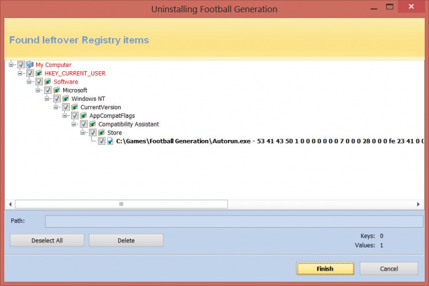429x286 pixels.
Task: Collapse the Software tree node
Action: (x=29, y=82)
